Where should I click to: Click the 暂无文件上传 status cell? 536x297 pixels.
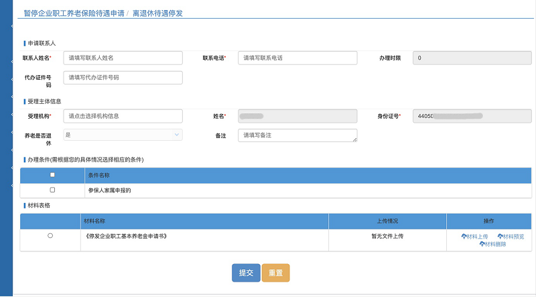pyautogui.click(x=387, y=237)
